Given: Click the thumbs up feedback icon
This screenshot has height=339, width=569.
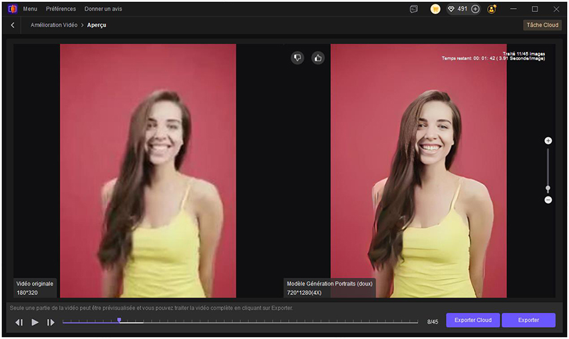Looking at the screenshot, I should (318, 58).
